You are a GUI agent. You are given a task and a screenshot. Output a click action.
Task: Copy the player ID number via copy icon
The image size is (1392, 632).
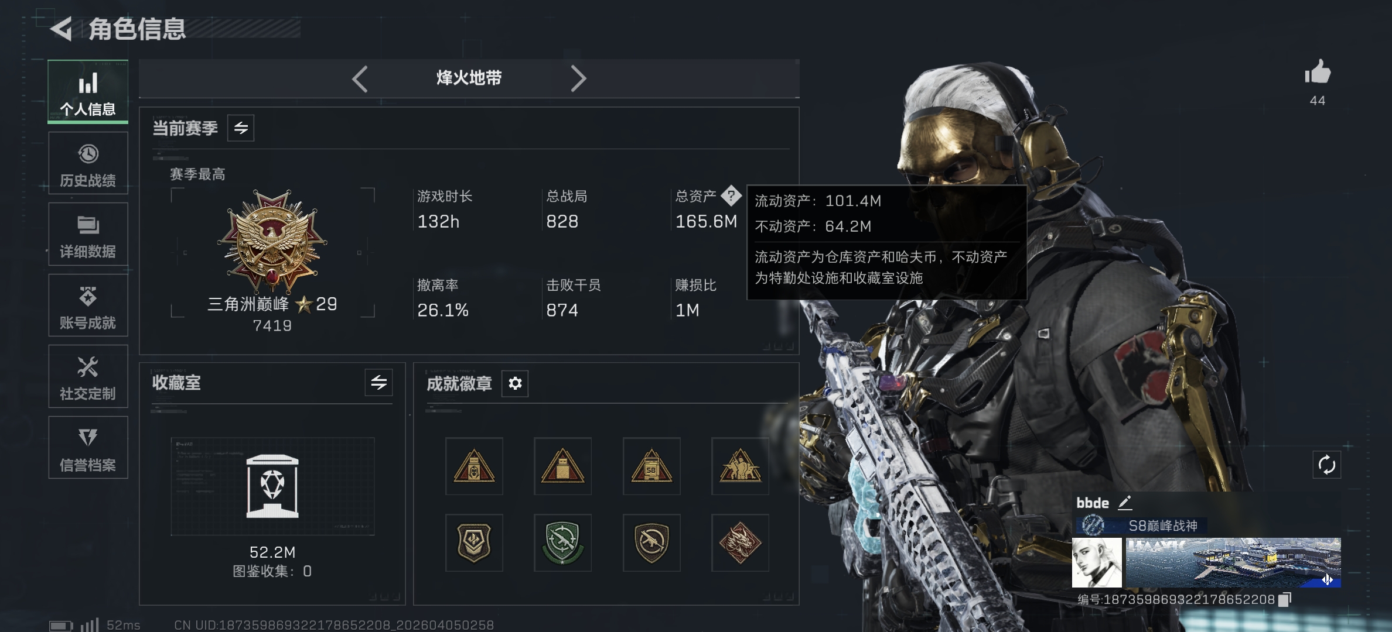tap(1284, 599)
